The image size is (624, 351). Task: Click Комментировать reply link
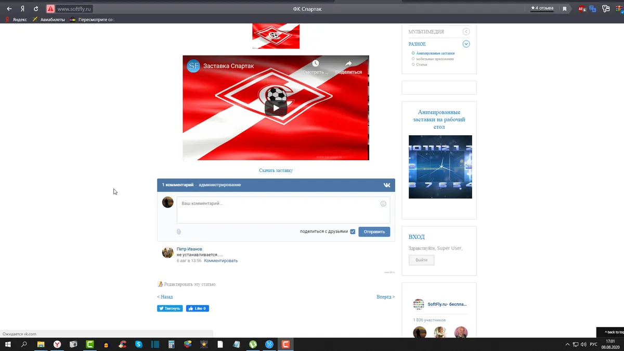tap(221, 261)
